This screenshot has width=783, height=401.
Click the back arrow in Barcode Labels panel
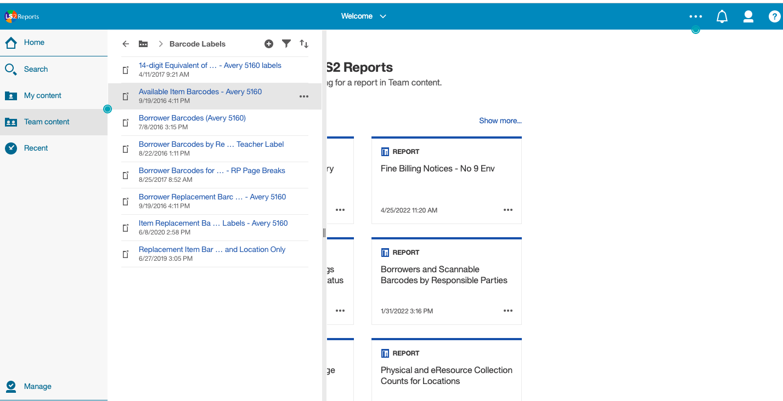126,44
